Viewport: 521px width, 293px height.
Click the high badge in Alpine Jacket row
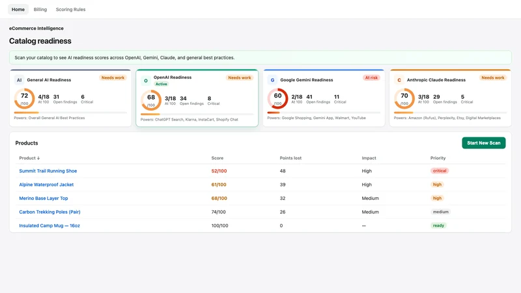tap(437, 184)
